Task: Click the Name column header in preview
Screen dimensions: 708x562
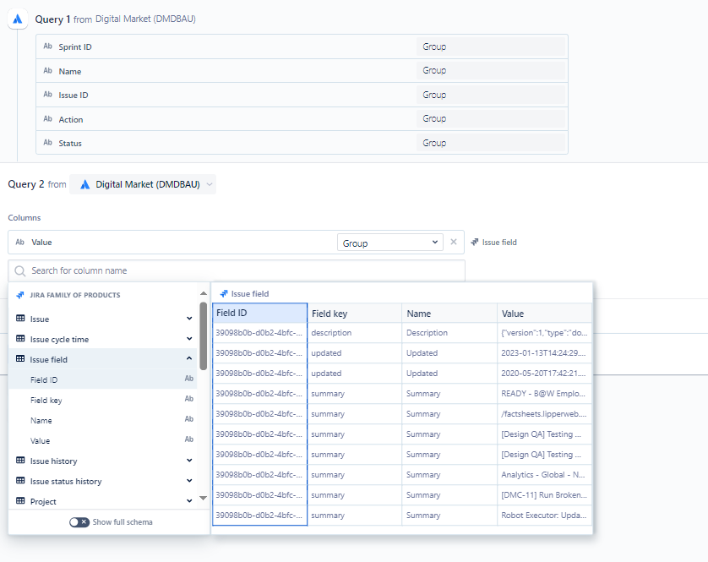Action: [449, 313]
